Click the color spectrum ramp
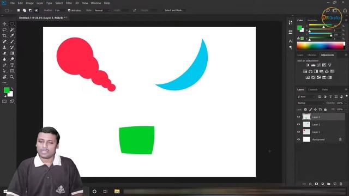This screenshot has height=196, width=349. tap(321, 46)
